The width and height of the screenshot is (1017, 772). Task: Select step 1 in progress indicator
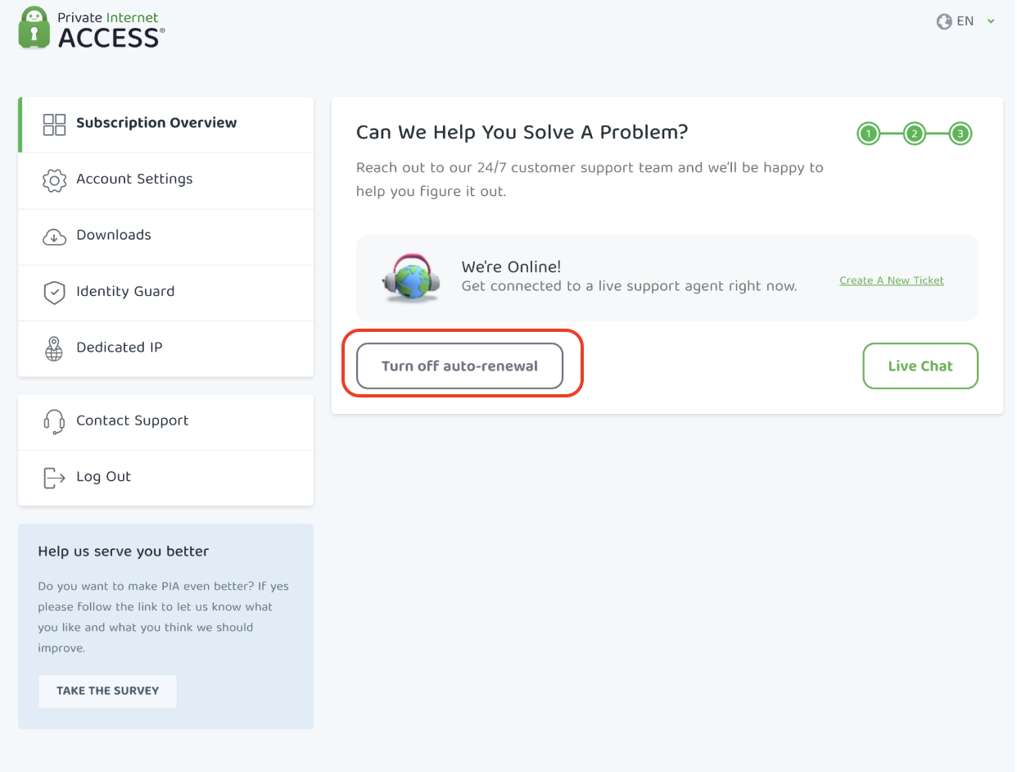click(869, 134)
